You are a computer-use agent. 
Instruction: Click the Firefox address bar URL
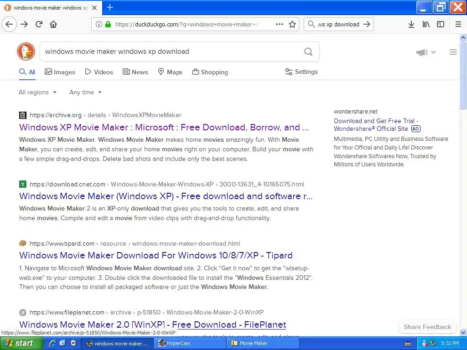187,25
